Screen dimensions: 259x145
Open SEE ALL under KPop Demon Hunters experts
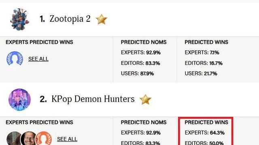click(67, 139)
